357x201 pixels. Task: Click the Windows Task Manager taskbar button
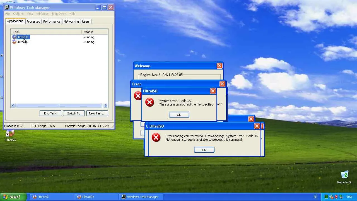pyautogui.click(x=141, y=197)
